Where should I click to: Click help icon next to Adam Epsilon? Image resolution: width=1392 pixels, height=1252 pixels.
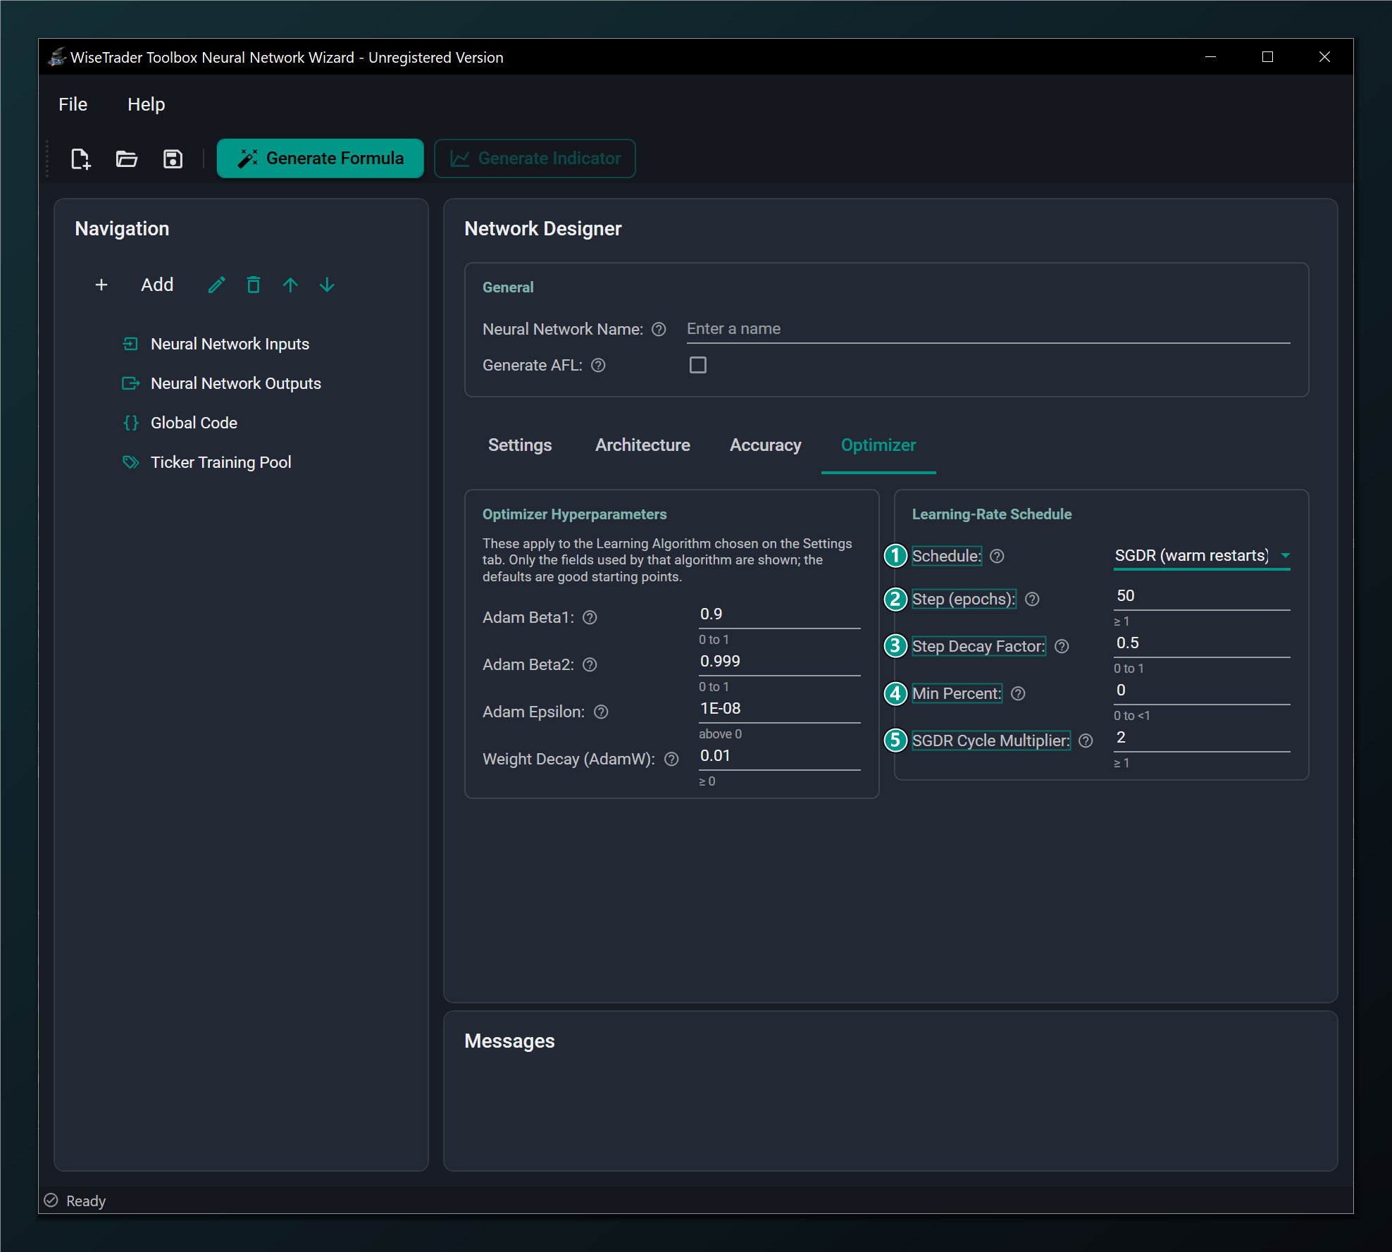tap(601, 712)
